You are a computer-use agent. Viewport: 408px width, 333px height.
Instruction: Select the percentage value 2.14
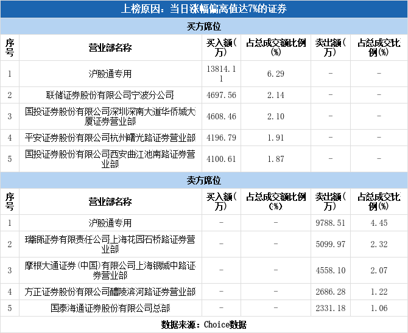click(276, 95)
